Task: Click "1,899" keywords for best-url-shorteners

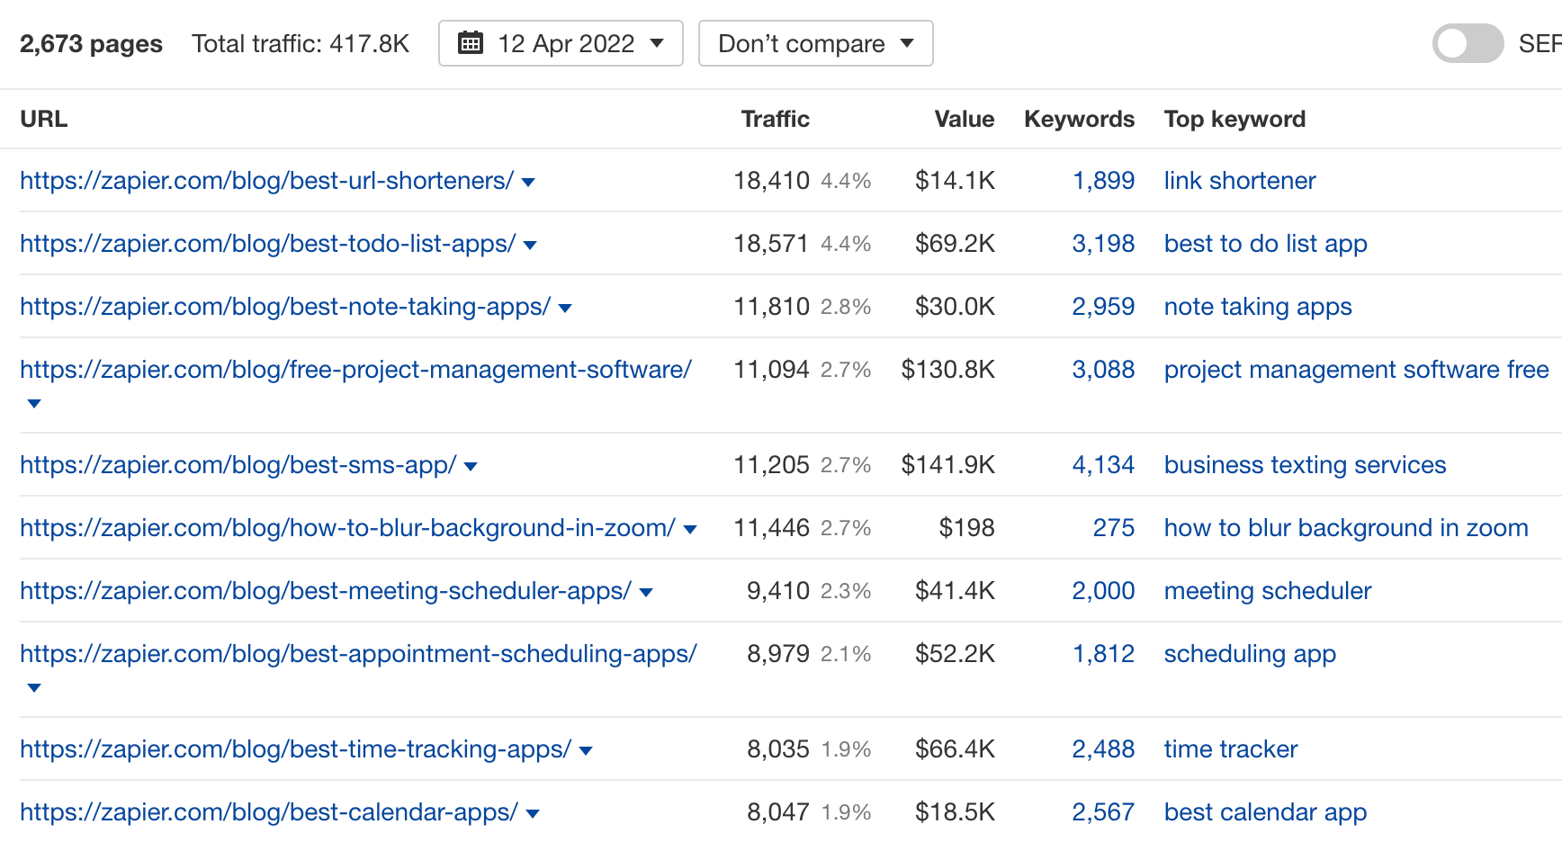Action: coord(1103,181)
